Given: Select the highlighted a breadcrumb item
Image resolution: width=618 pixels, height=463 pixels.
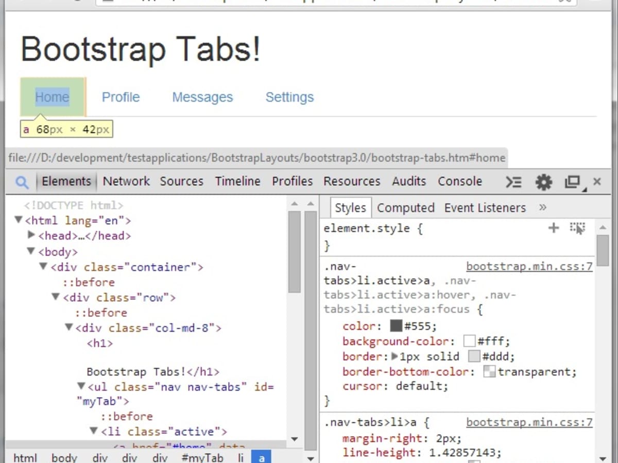Looking at the screenshot, I should click(262, 457).
